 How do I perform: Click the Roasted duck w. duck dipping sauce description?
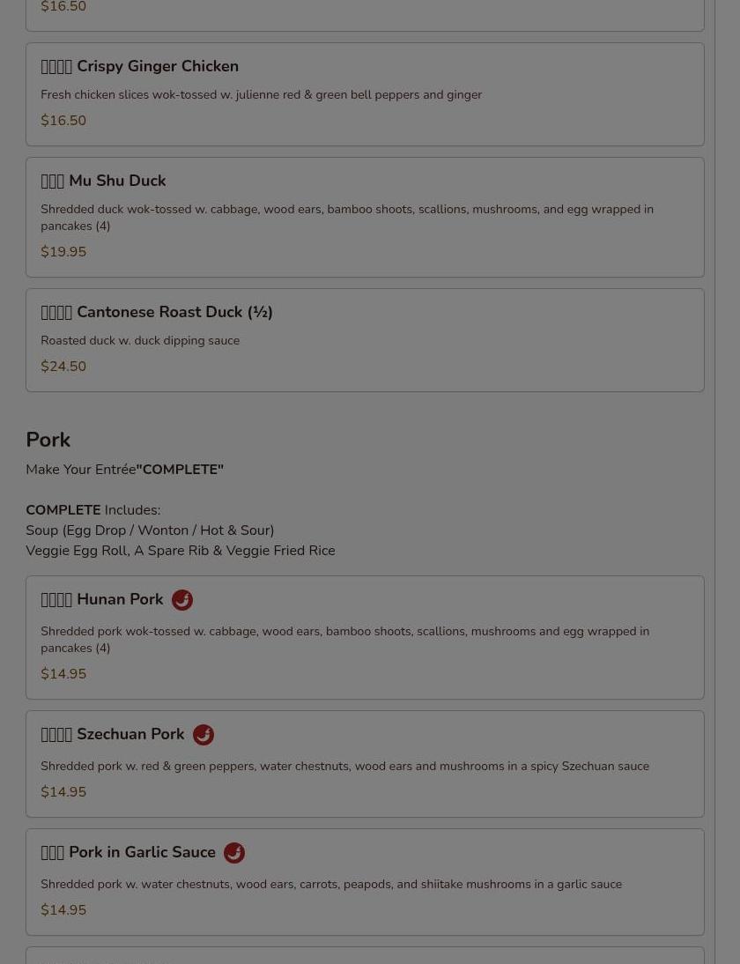point(140,341)
